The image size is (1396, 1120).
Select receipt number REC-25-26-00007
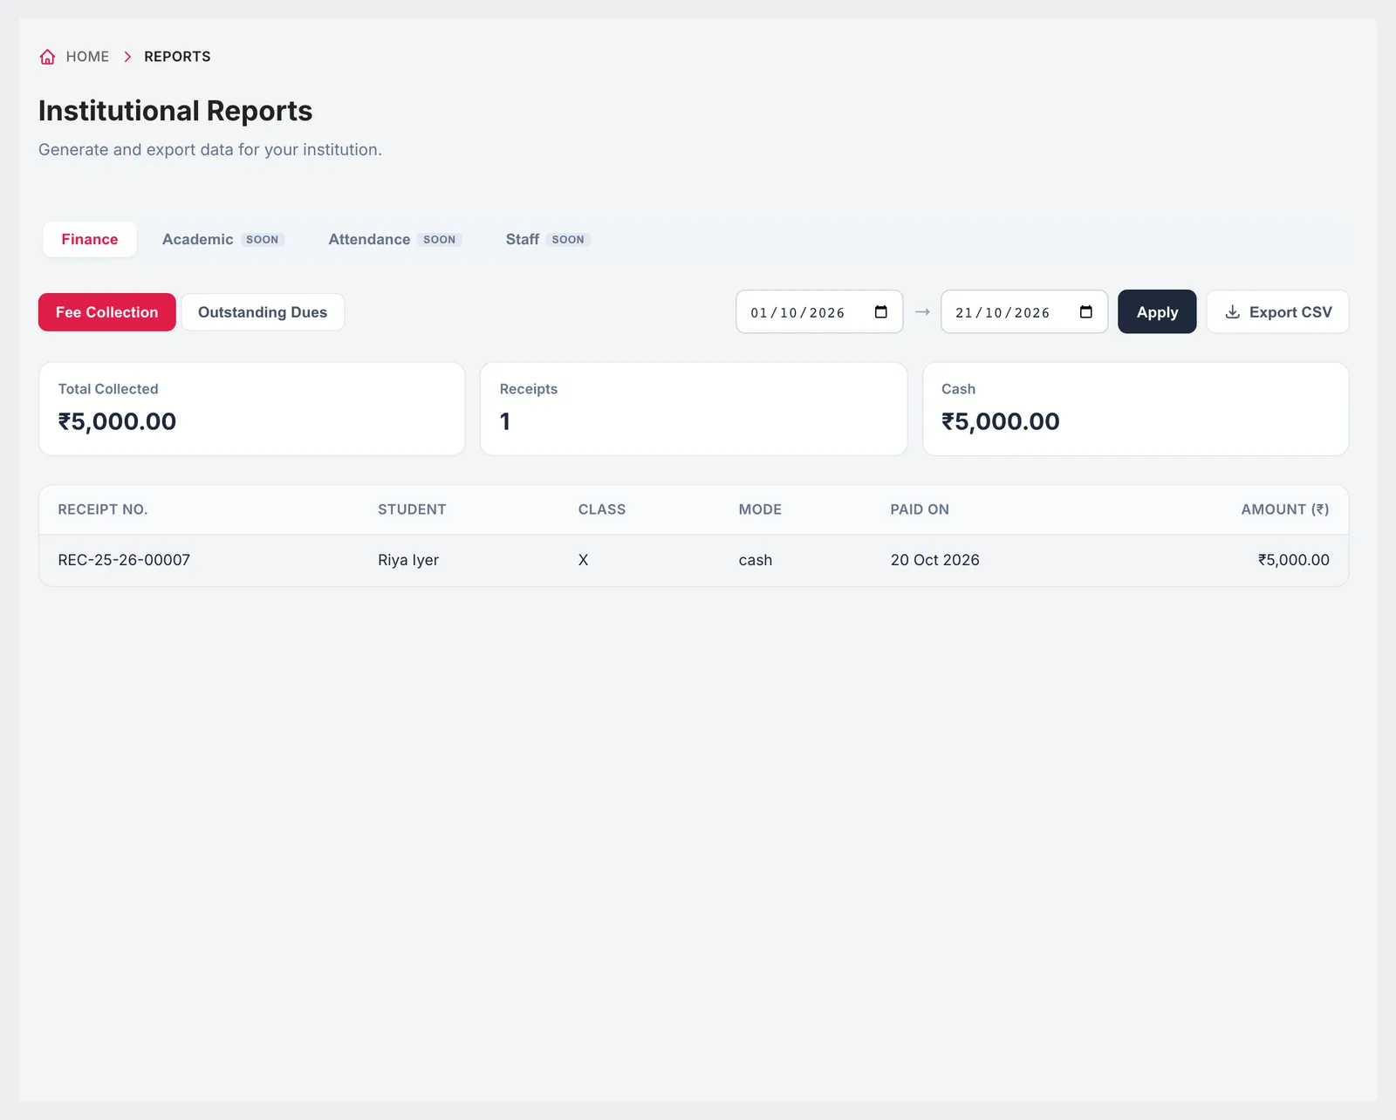coord(124,560)
